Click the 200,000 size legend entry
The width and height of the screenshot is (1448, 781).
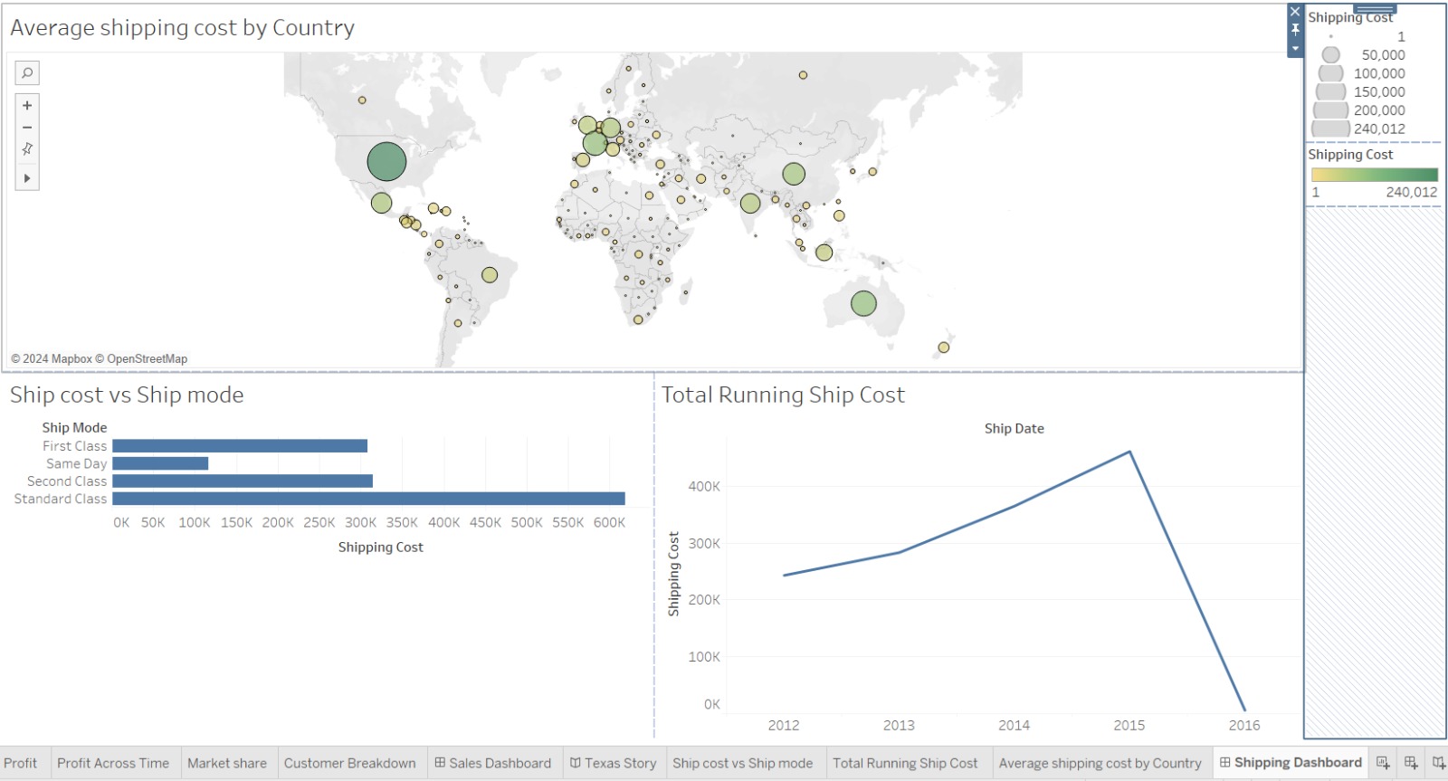(1360, 110)
